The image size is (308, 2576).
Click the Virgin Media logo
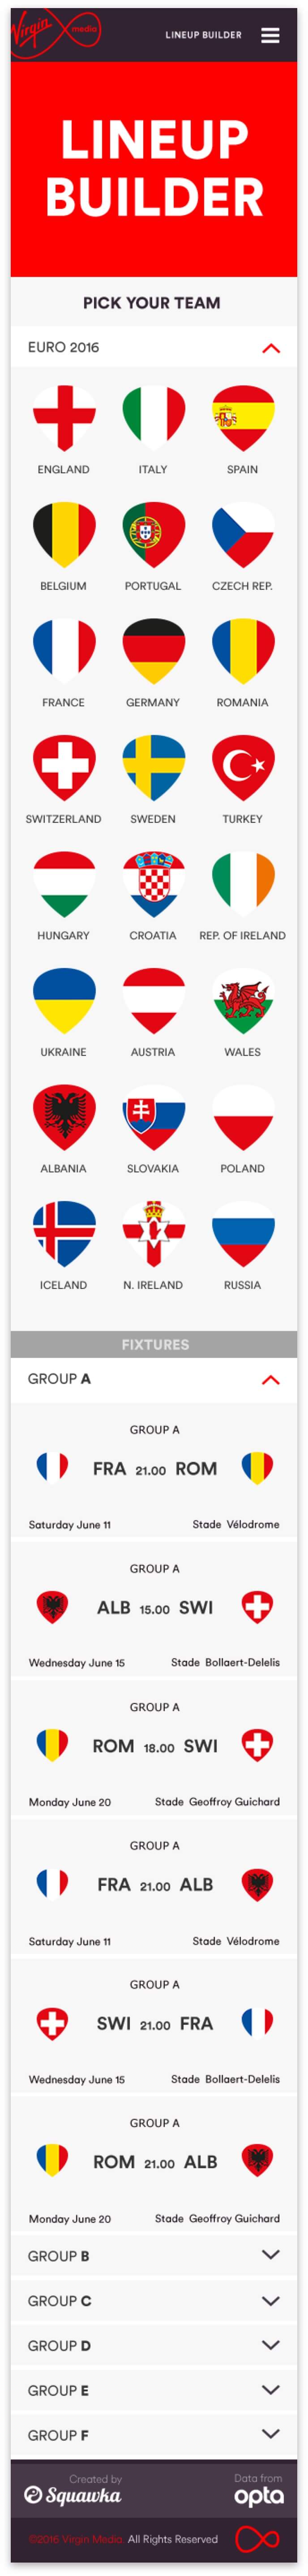[x=55, y=33]
